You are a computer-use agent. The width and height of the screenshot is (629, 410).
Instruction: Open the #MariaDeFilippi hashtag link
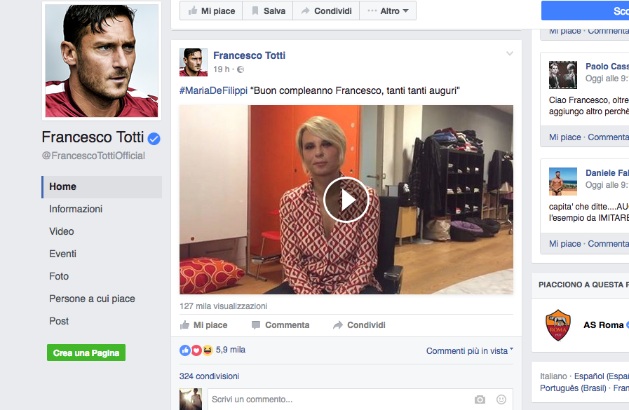click(x=213, y=91)
